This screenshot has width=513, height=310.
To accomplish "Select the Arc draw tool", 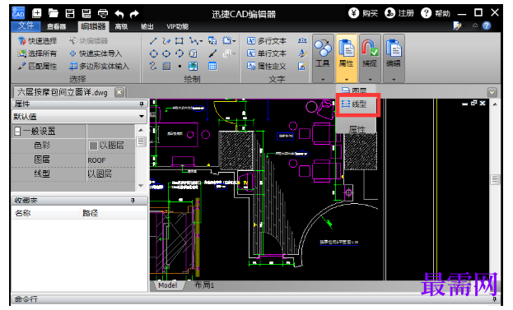I will tap(180, 53).
